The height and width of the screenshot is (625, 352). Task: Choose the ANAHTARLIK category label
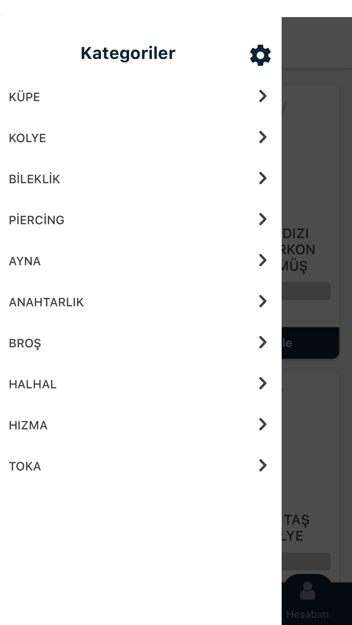[46, 302]
